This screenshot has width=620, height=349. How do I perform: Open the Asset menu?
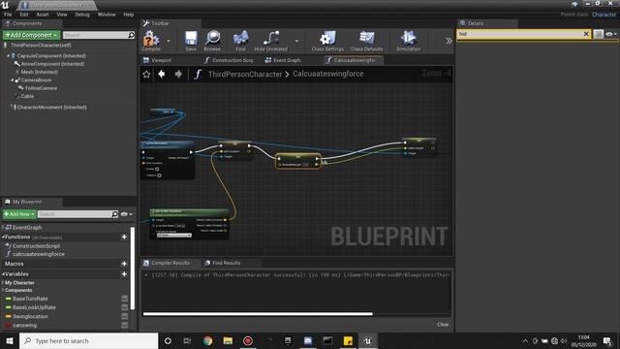43,15
